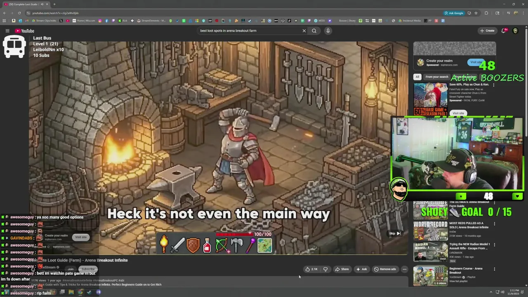Click the Subscribe button

tap(88, 269)
